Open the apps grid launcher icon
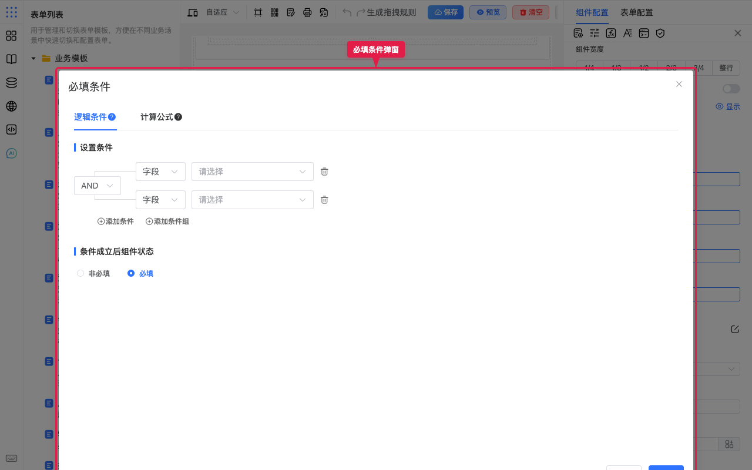The width and height of the screenshot is (752, 470). (x=11, y=12)
